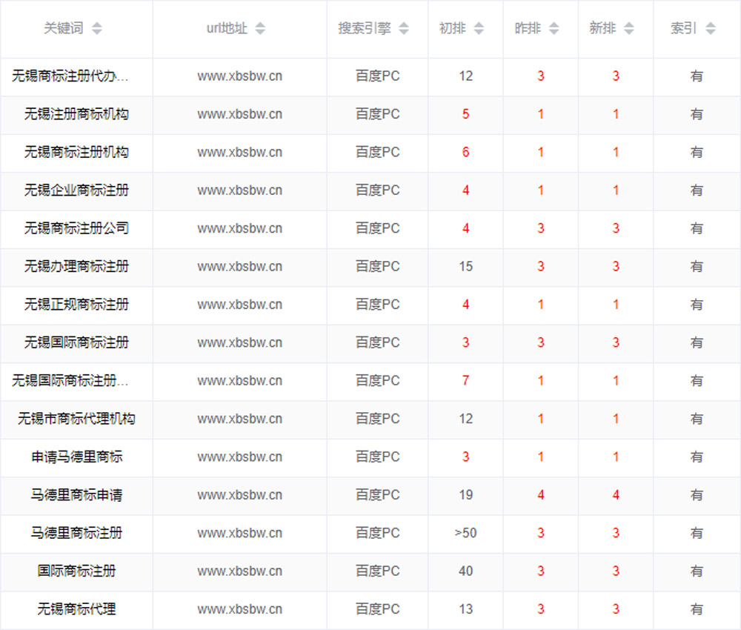Select the keyword 无锡注册商标机构
This screenshot has width=741, height=630.
(76, 114)
